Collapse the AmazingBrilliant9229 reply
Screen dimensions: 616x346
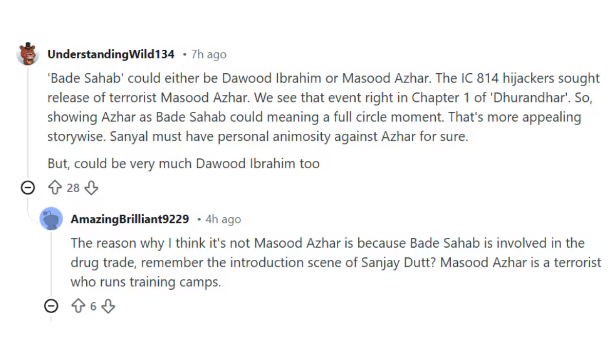point(51,307)
